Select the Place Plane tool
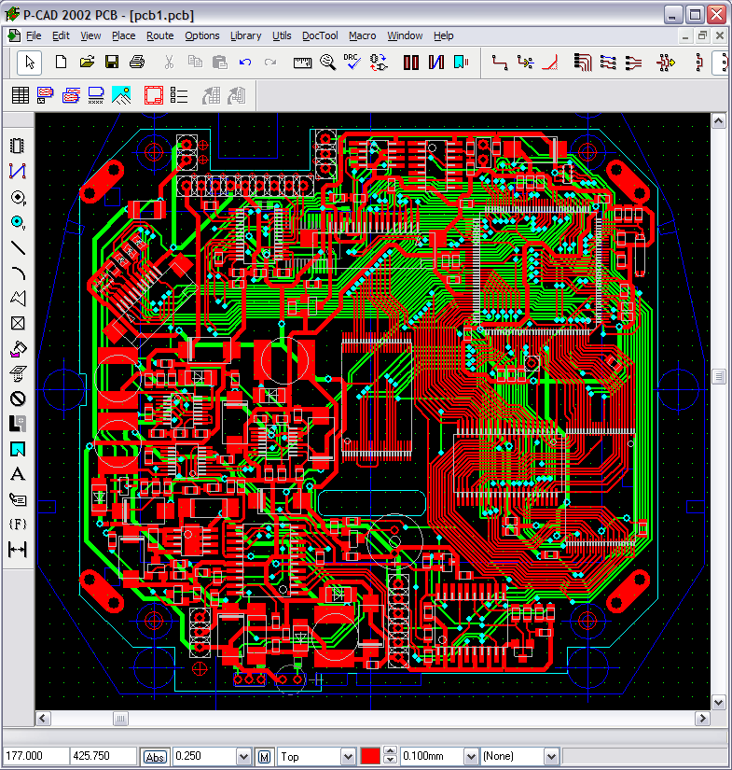The height and width of the screenshot is (770, 732). click(18, 424)
